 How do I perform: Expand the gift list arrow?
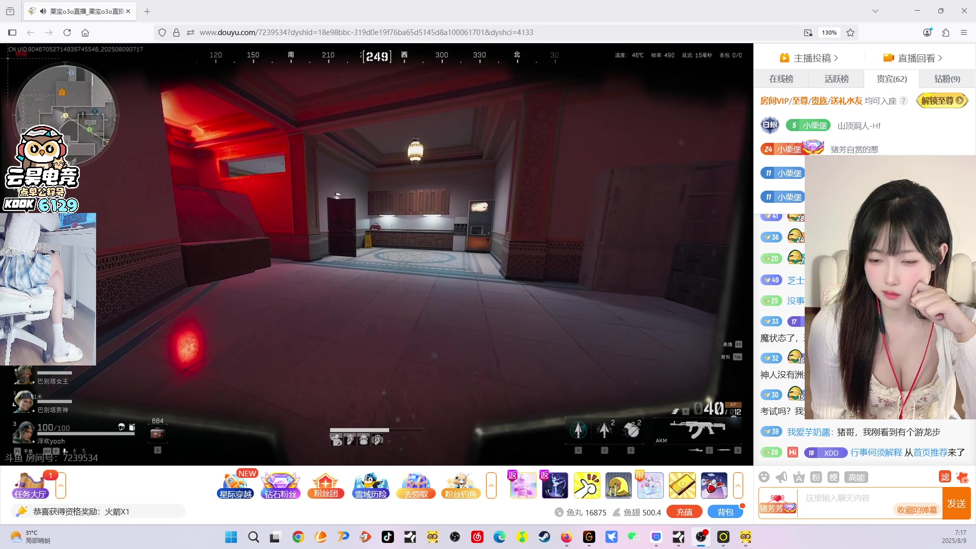738,485
